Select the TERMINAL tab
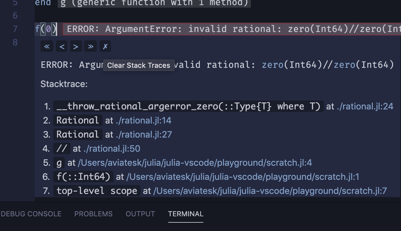Image resolution: width=401 pixels, height=231 pixels. coord(185,214)
